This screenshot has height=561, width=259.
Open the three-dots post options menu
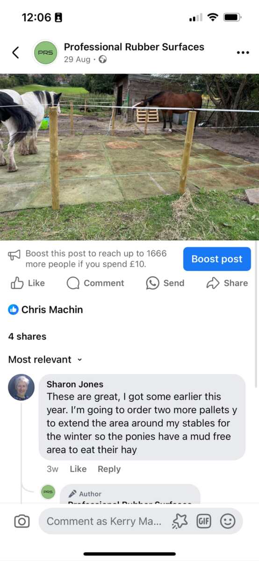(243, 52)
